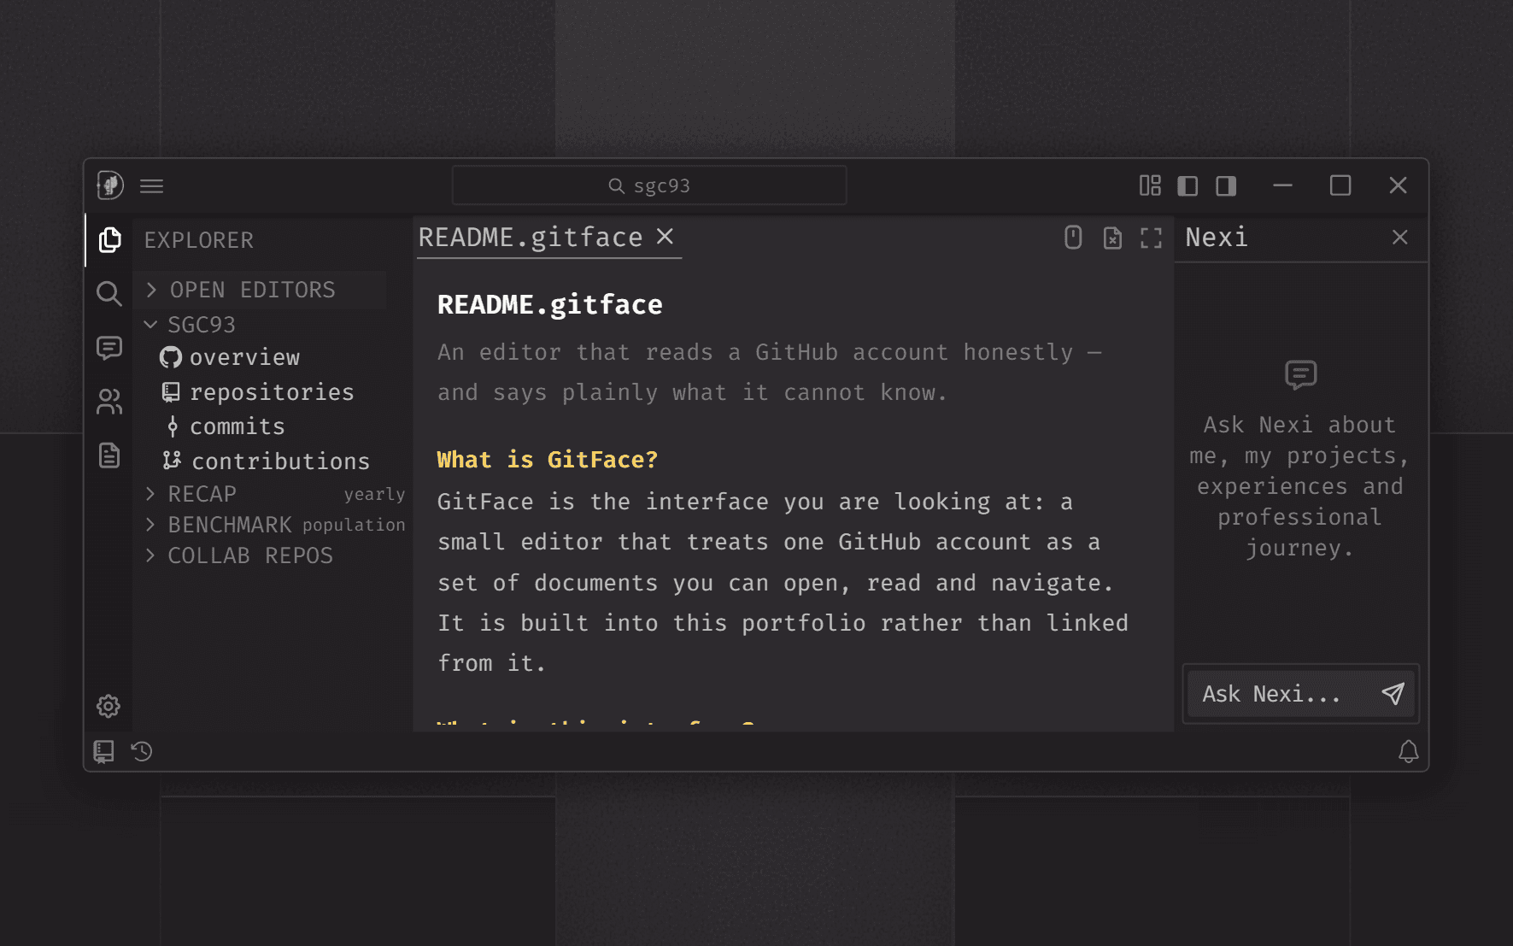Screen dimensions: 1513x946
Task: Close the Nexi panel
Action: click(x=1399, y=238)
